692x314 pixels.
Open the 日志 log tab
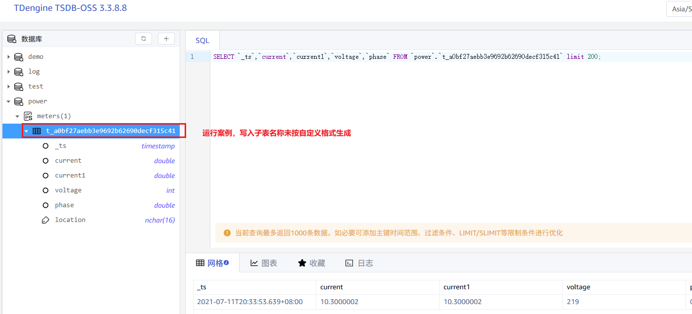pos(359,263)
